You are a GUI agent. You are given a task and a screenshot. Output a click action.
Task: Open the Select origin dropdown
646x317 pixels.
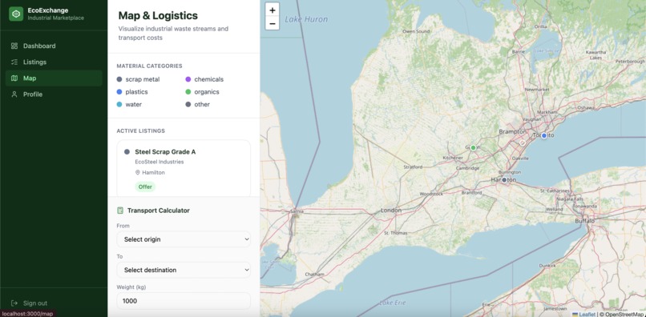point(184,239)
